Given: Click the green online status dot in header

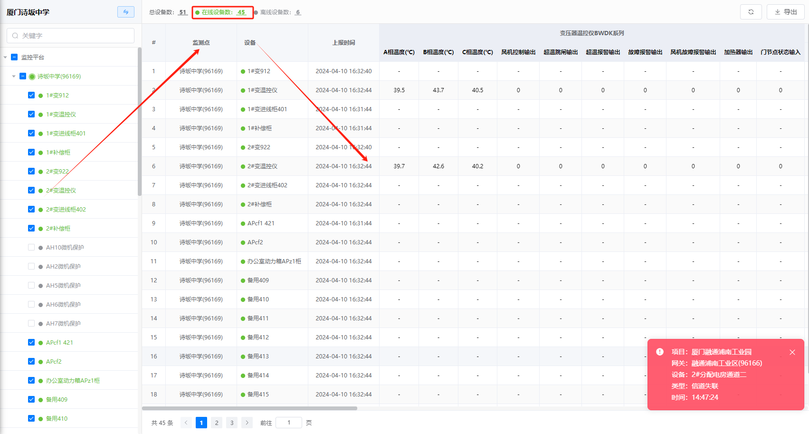Looking at the screenshot, I should [x=197, y=12].
